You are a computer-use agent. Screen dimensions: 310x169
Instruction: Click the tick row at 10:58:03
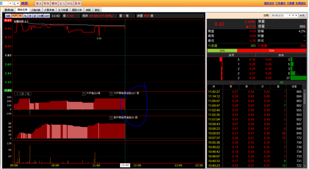tap(255, 133)
